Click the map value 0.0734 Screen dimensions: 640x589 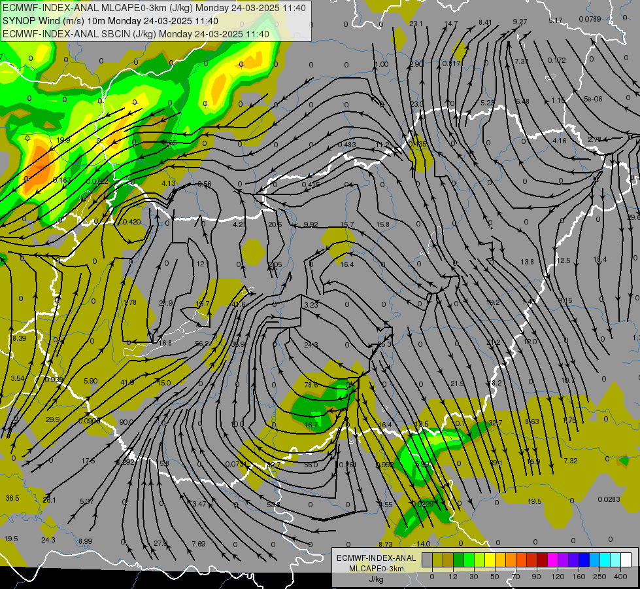point(237,463)
